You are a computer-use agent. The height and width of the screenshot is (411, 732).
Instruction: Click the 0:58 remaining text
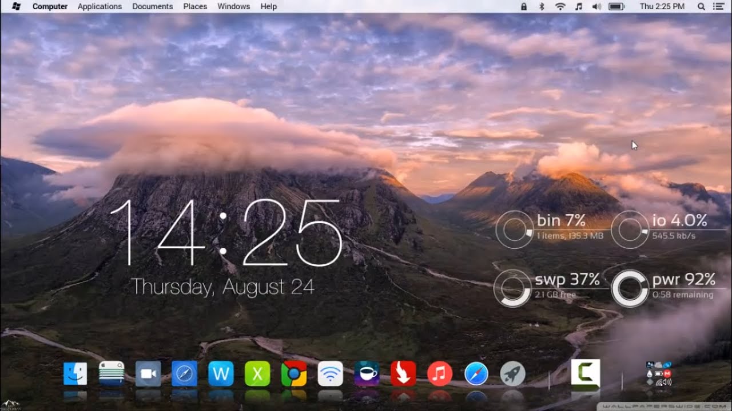[x=683, y=295]
